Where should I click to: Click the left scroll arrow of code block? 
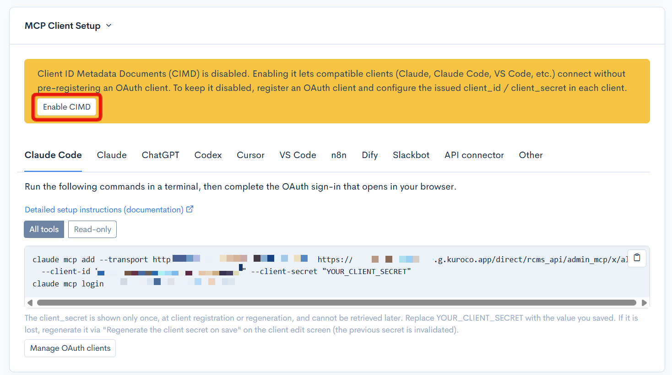(x=30, y=303)
